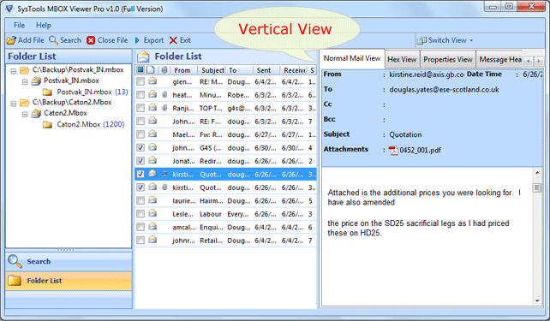Collapse the Caton2.Mbox child node
The image size is (550, 321).
[x=25, y=114]
